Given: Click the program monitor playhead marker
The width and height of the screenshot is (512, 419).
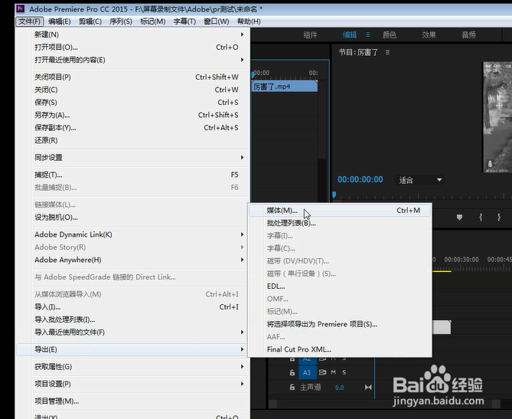Looking at the screenshot, I should coord(334,195).
